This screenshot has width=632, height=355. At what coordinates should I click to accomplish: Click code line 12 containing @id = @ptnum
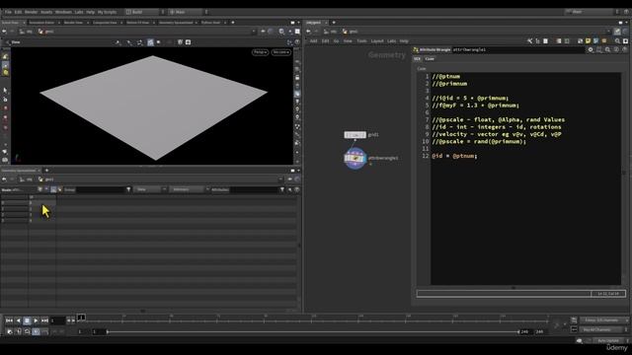point(454,156)
